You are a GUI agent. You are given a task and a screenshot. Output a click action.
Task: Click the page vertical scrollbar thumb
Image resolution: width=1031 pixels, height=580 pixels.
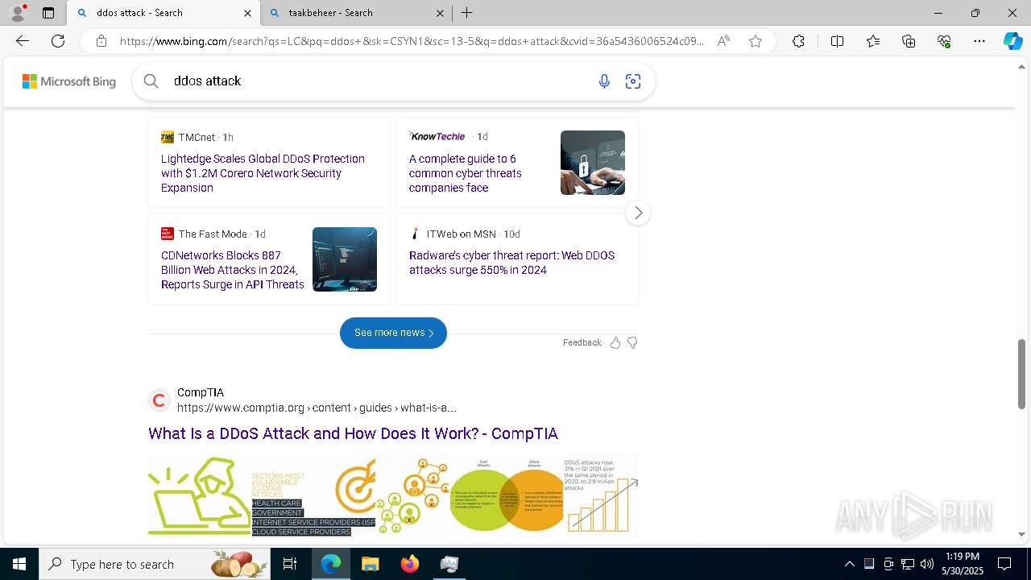pos(1022,374)
